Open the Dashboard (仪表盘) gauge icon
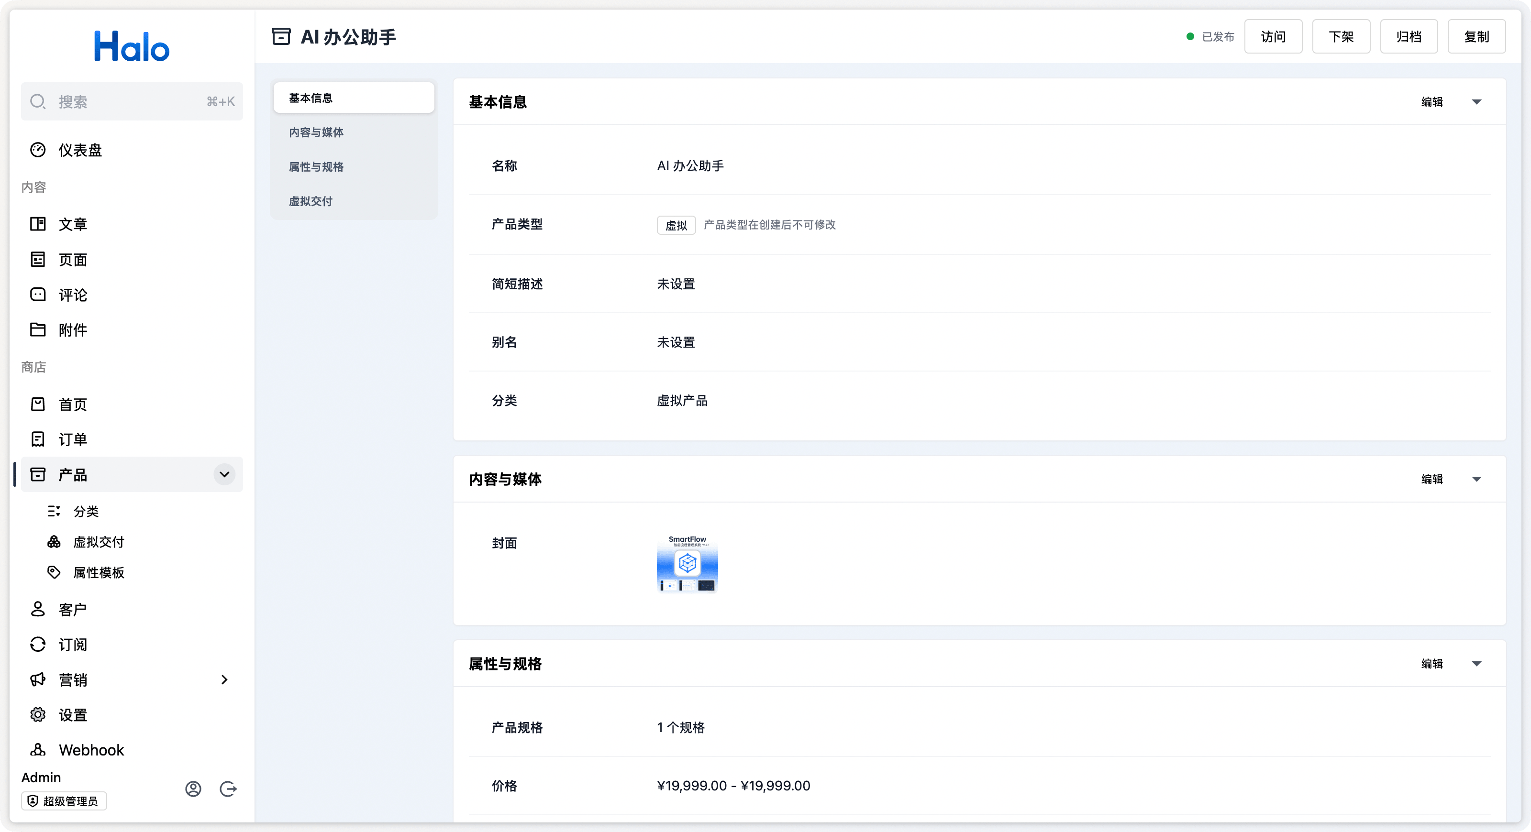Screen dimensions: 1531x832 (38, 150)
